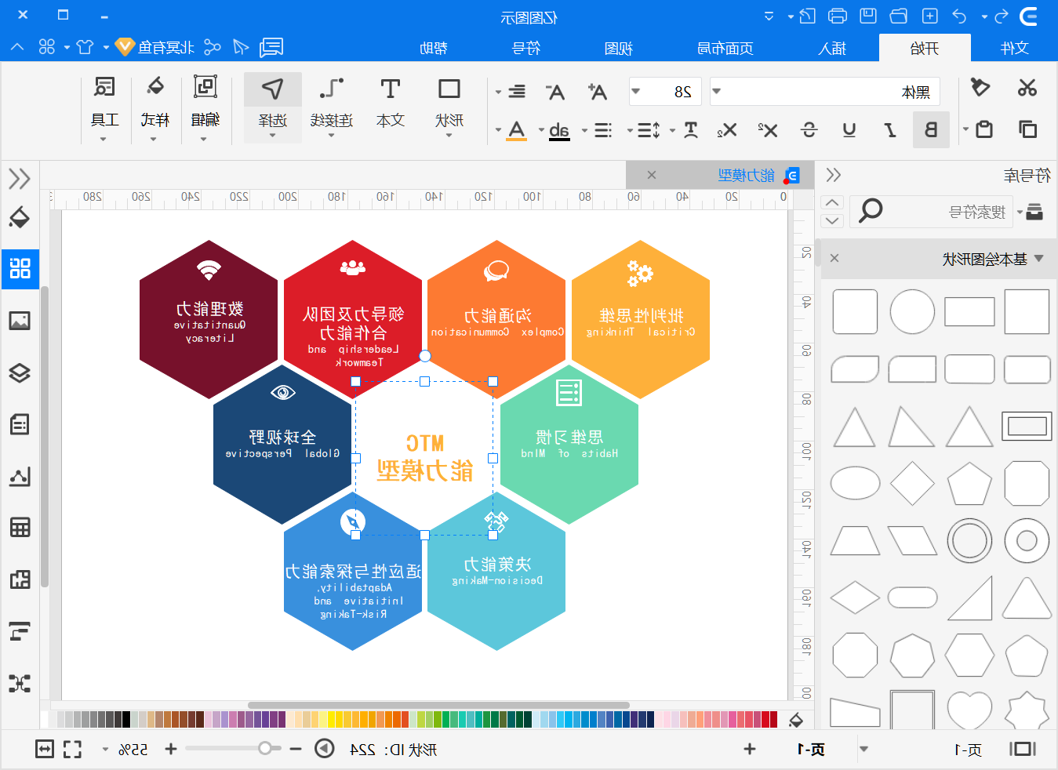Toggle Subscript formatting

pos(727,129)
